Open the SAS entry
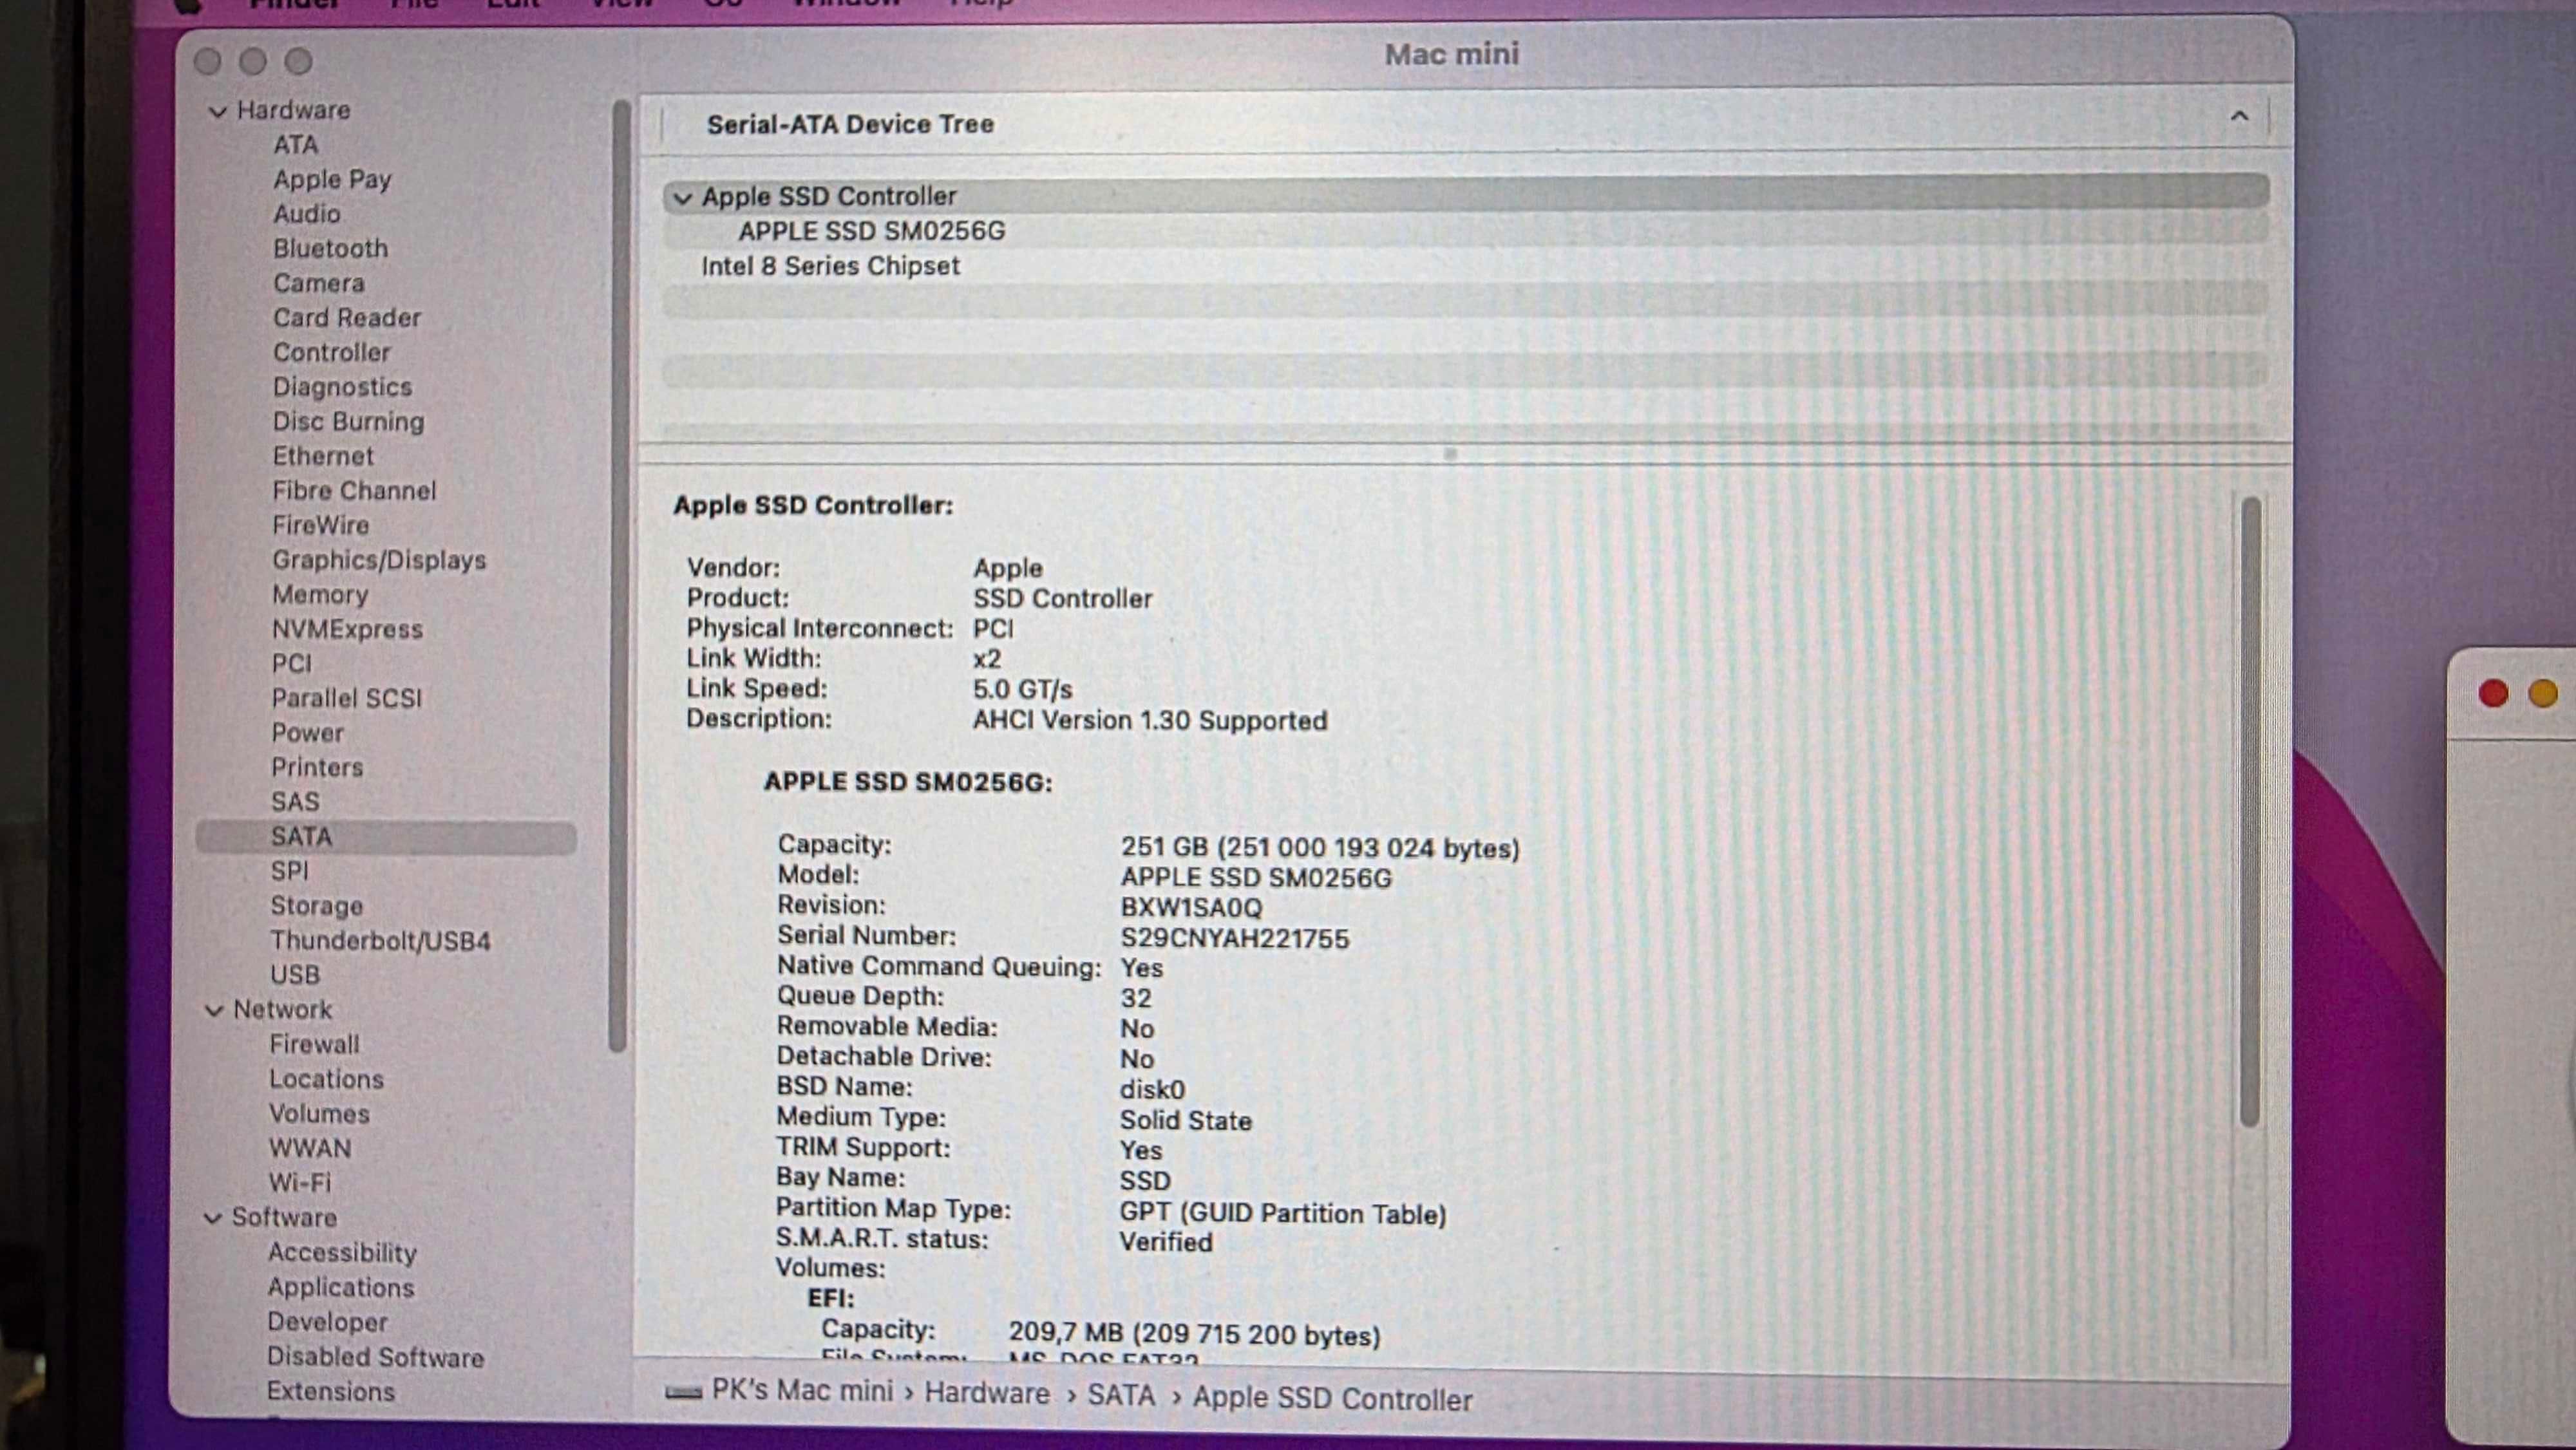2576x1450 pixels. pos(295,802)
